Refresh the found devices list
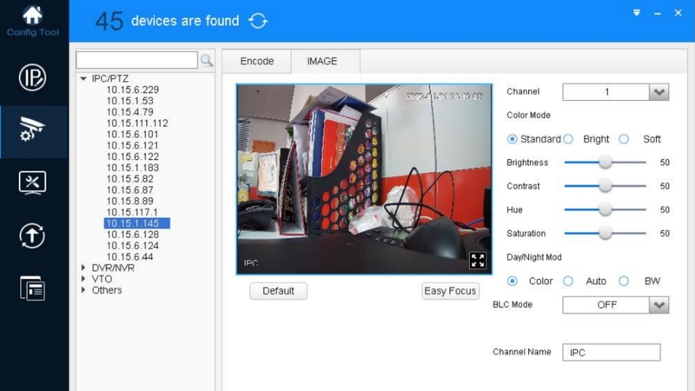 258,21
